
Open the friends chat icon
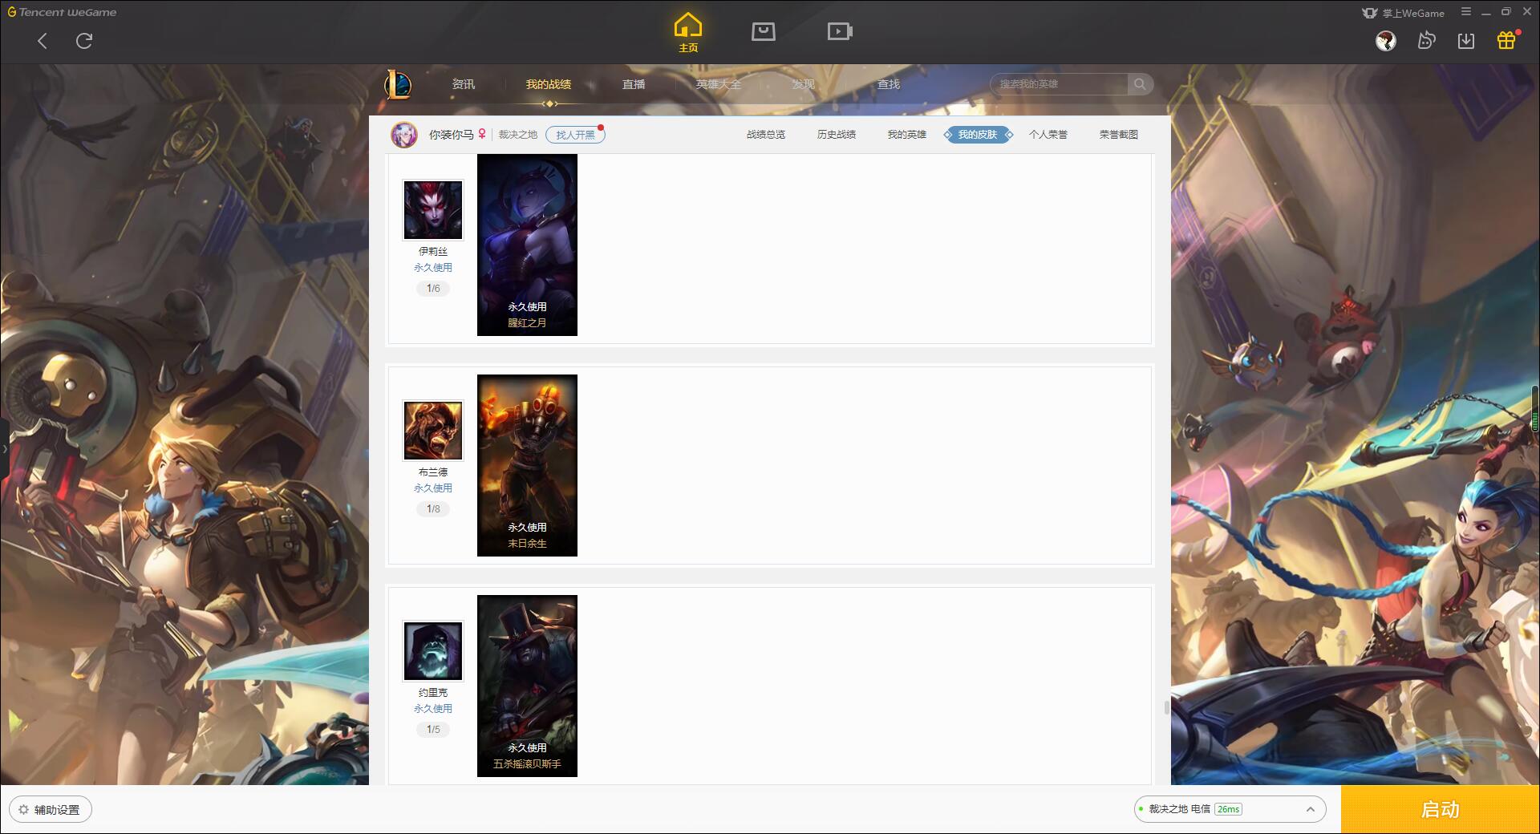pyautogui.click(x=1426, y=41)
